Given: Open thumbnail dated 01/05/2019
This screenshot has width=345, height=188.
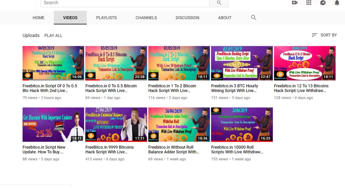Looking at the screenshot, I should 242,63.
